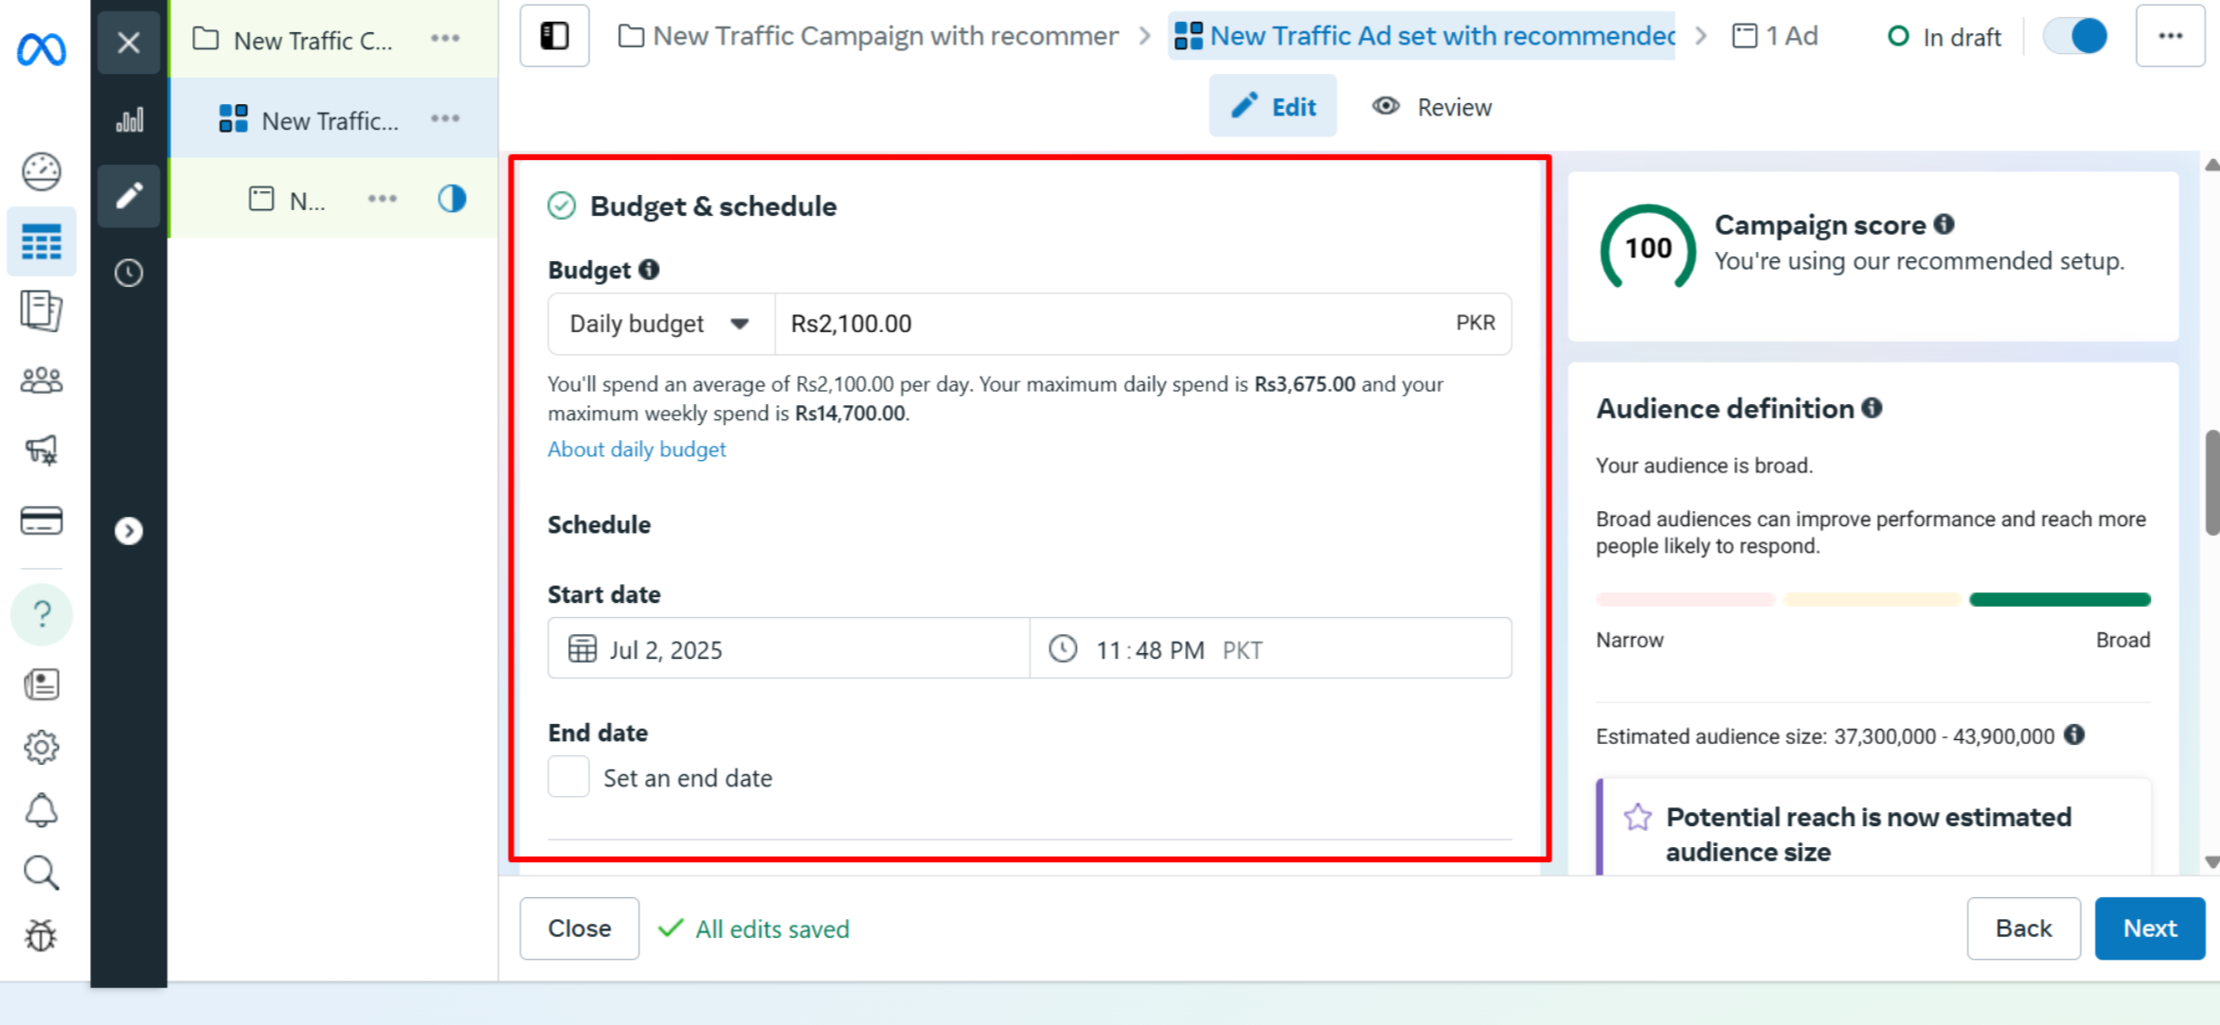The height and width of the screenshot is (1025, 2220).
Task: Toggle the ad set on/off switch
Action: (2075, 36)
